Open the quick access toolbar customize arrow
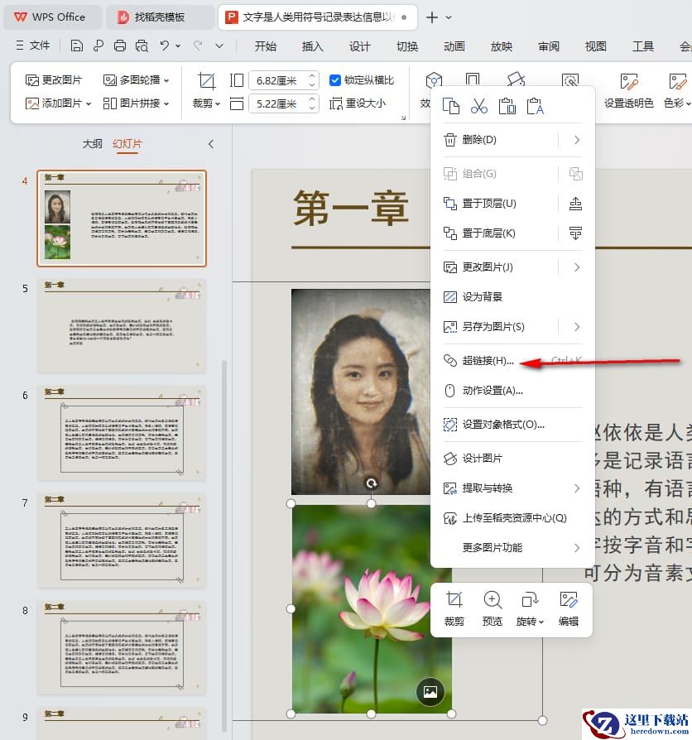 [219, 46]
